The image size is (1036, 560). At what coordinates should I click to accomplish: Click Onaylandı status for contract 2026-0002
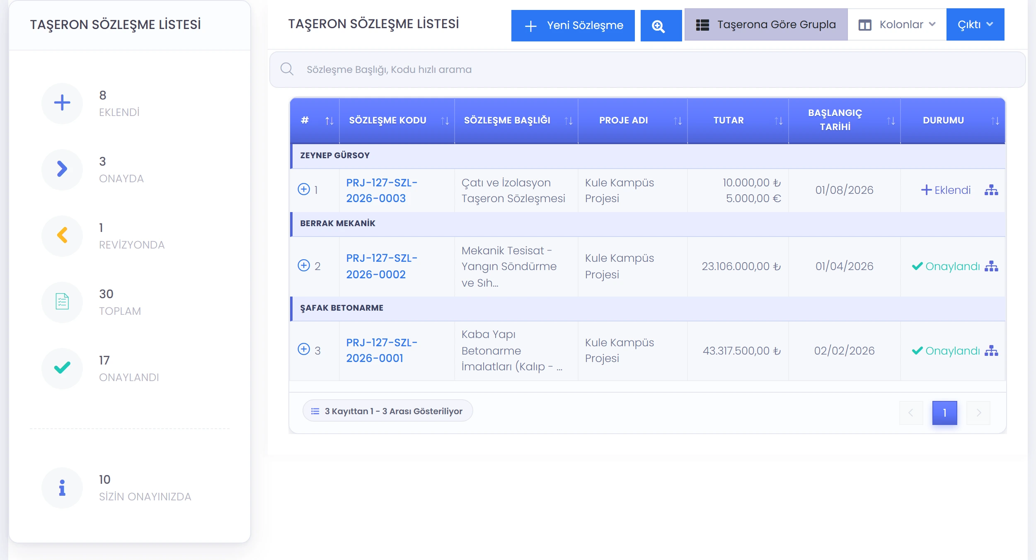tap(946, 266)
